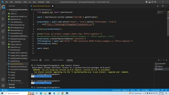The width and height of the screenshot is (169, 95).
Task: Switch to the Output panel tab
Action: coord(47,60)
